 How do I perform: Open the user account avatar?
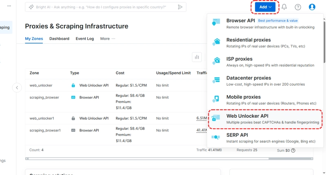click(x=312, y=7)
